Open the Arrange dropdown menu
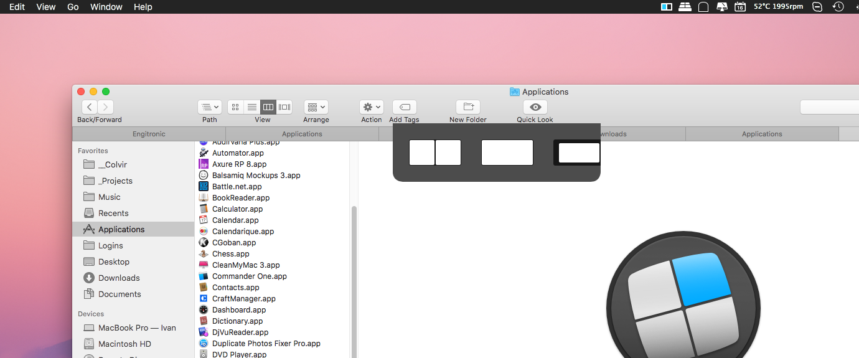 (x=316, y=107)
